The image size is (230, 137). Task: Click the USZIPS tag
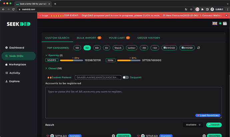[x=52, y=60]
